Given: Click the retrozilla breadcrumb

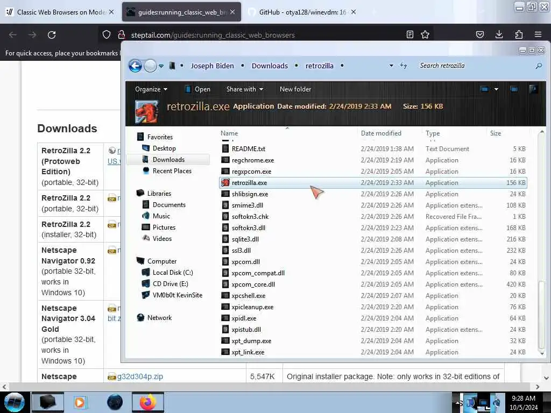Looking at the screenshot, I should 320,66.
